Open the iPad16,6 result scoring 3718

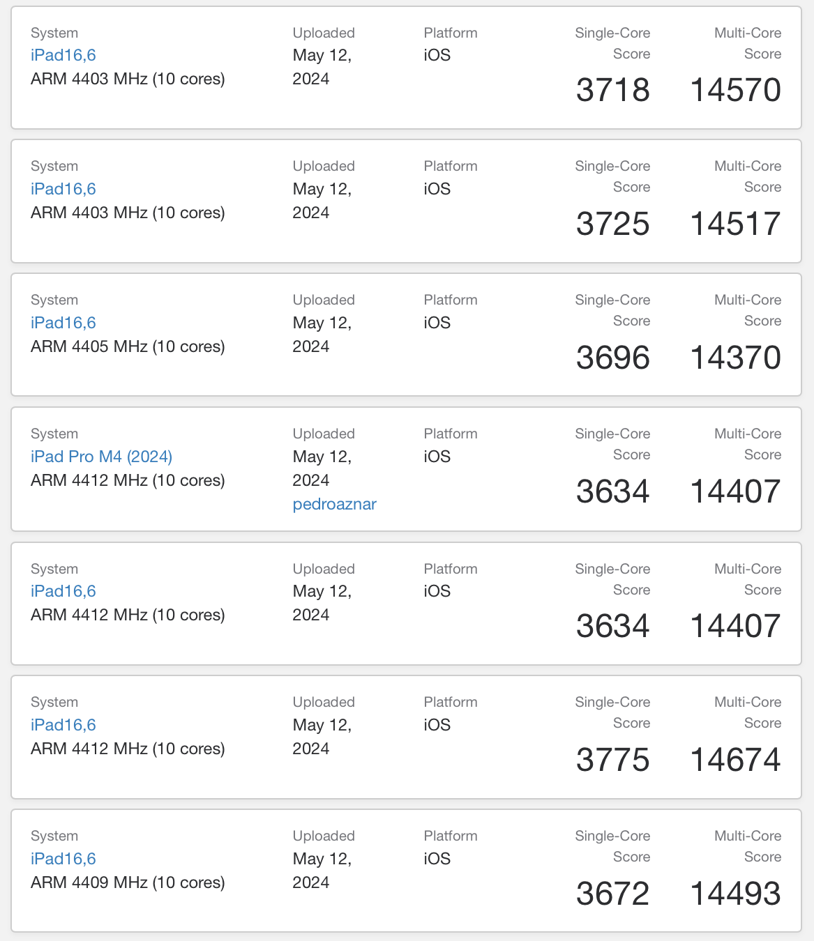click(x=63, y=56)
